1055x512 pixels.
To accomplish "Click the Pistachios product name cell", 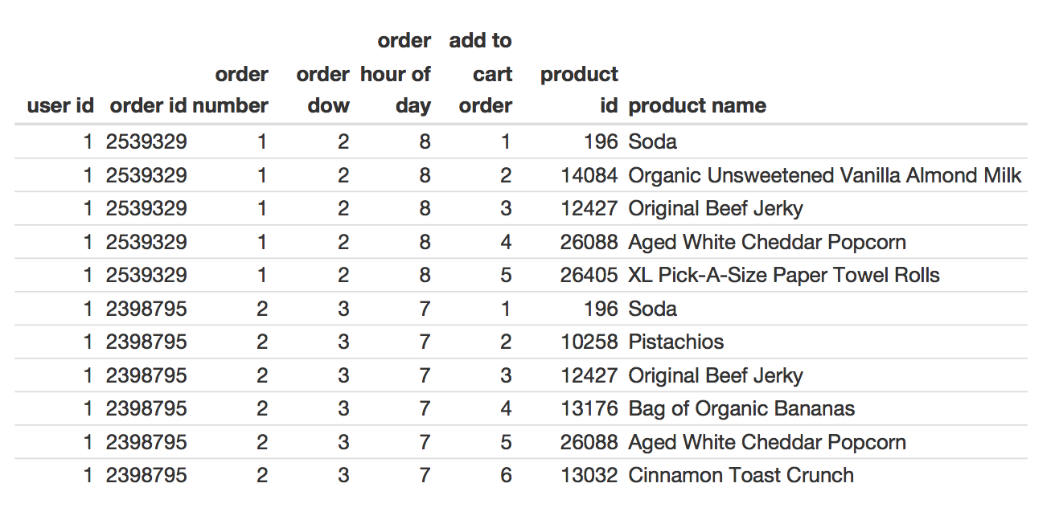I will 676,342.
